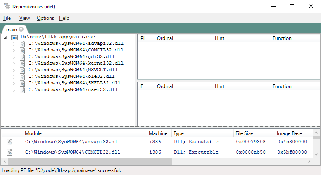321x175 pixels.
Task: Click the COMCTL32.dll icon in module list
Action: pyautogui.click(x=10, y=152)
